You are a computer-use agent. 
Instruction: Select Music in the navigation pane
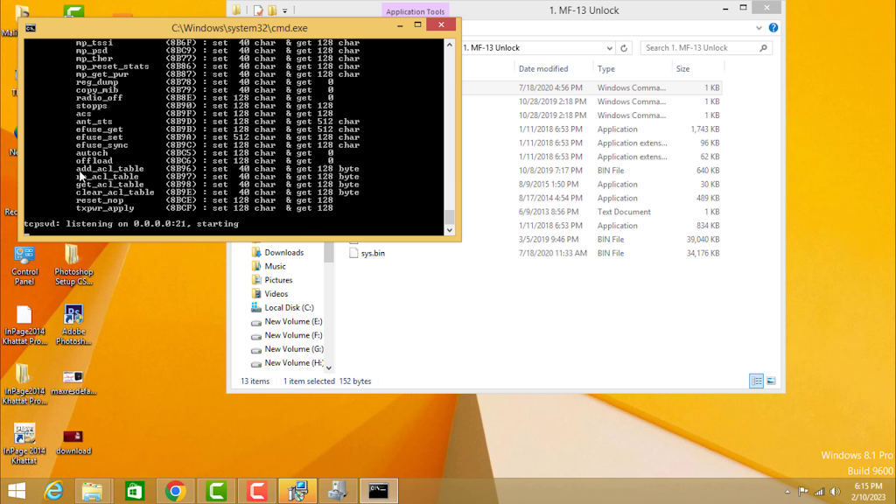(275, 266)
